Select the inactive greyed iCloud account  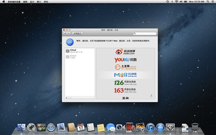[80, 57]
